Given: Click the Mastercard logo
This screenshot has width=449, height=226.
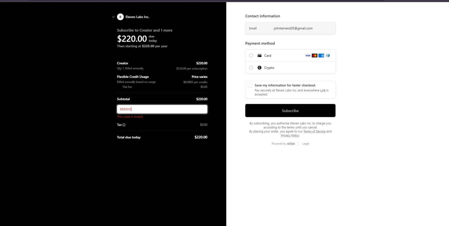Looking at the screenshot, I should [x=315, y=56].
